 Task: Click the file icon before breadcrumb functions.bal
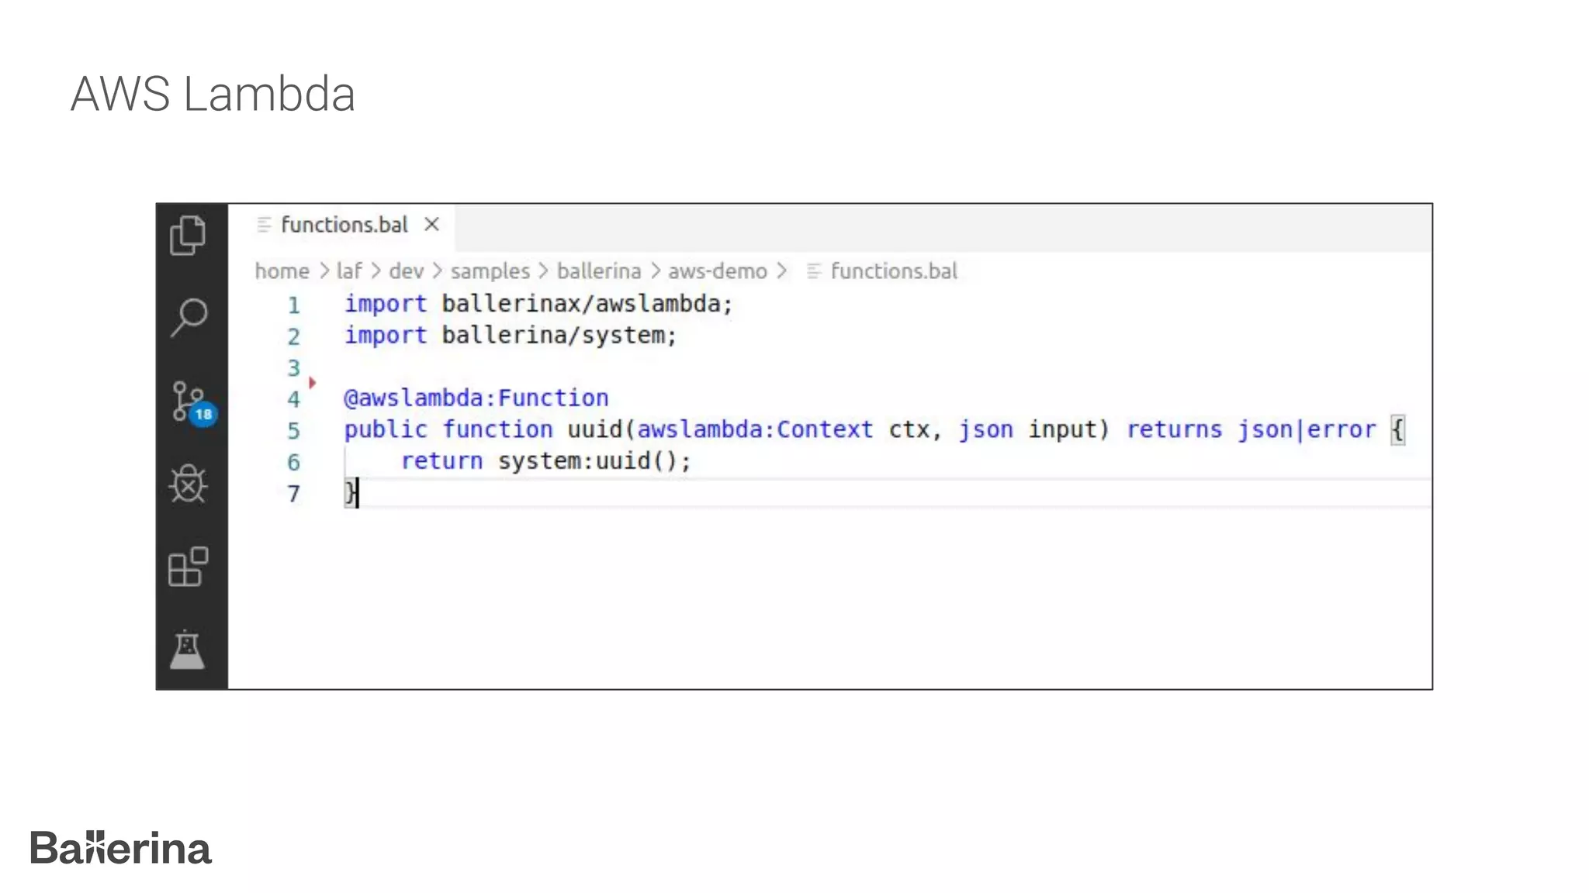click(813, 271)
